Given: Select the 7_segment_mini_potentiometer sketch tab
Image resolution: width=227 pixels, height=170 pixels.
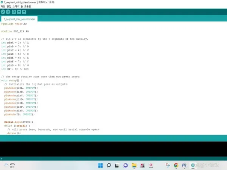Looking at the screenshot, I should pos(19,19).
